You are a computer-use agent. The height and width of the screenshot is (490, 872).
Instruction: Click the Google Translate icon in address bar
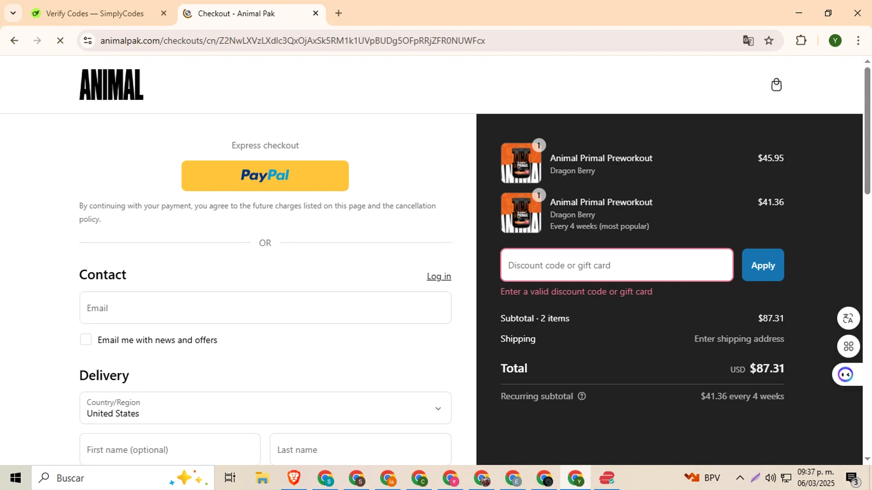tap(748, 41)
